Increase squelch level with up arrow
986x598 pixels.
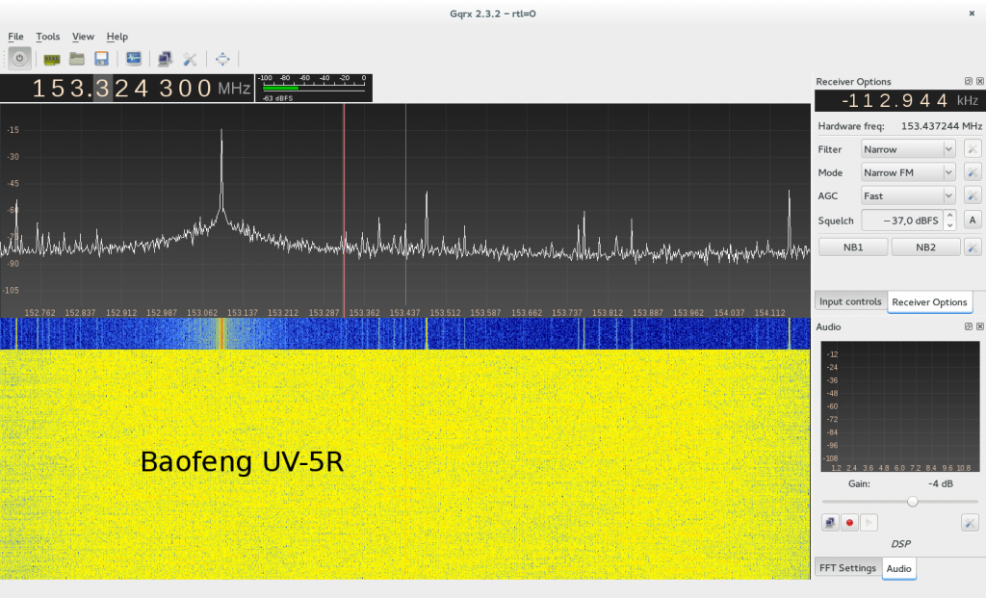tap(950, 215)
